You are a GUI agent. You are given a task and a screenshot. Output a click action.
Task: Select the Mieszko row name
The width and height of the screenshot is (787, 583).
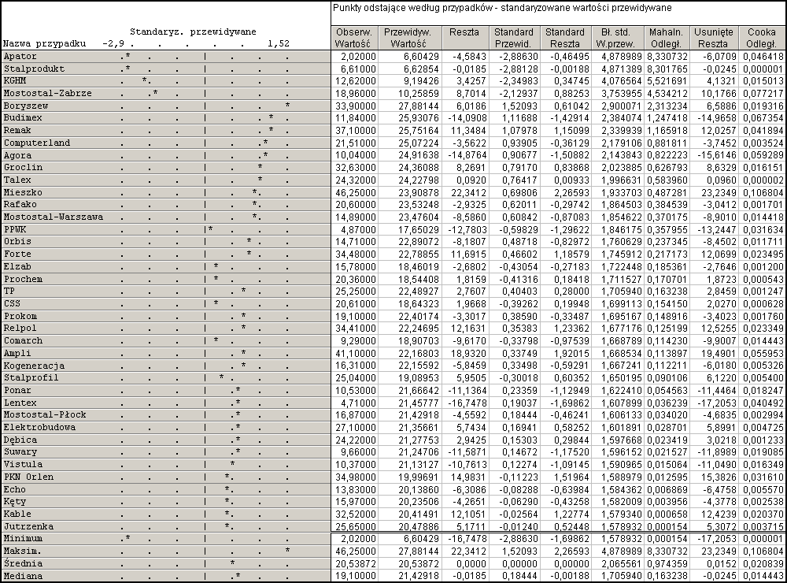tap(23, 193)
